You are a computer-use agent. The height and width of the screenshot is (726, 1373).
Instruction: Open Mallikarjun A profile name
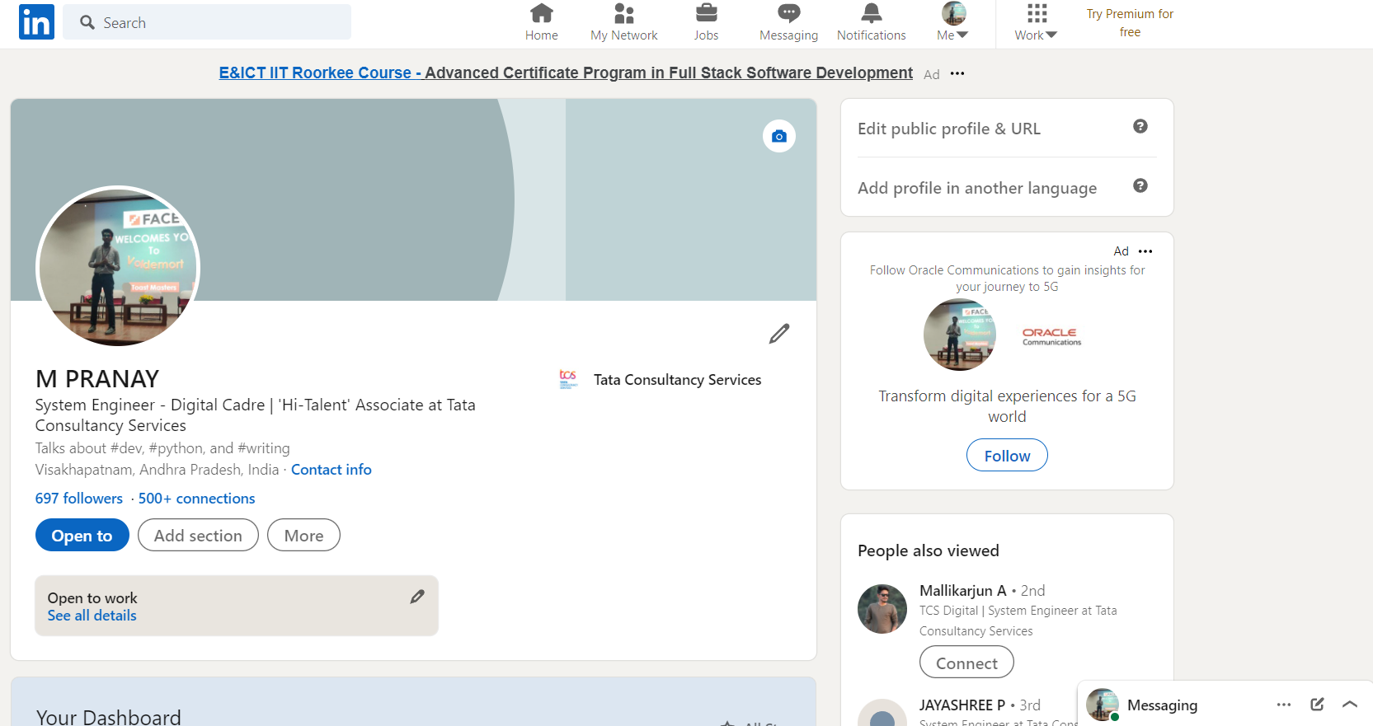(x=963, y=591)
